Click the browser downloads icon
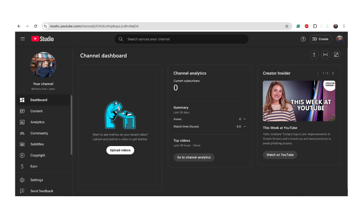The image size is (363, 218). click(327, 26)
